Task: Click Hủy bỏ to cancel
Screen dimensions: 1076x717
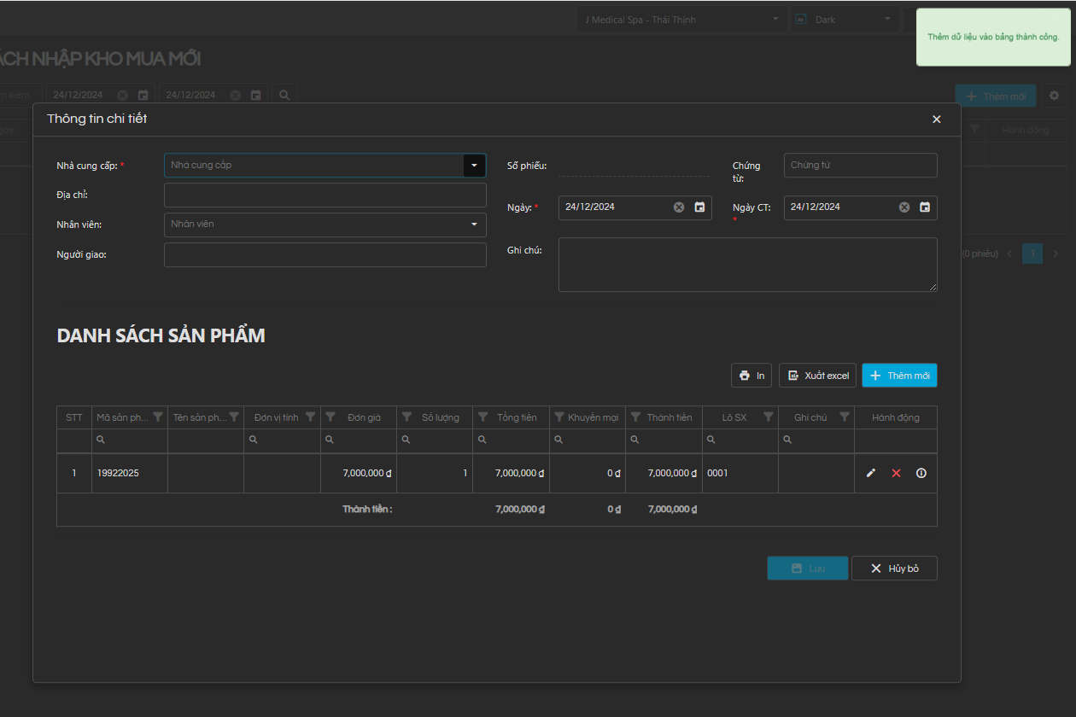Action: [894, 568]
